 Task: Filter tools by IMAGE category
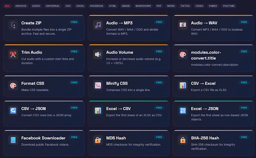(126, 6)
